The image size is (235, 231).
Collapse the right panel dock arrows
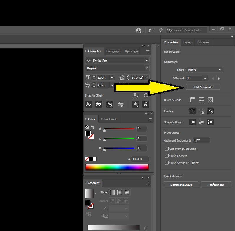coord(232,37)
